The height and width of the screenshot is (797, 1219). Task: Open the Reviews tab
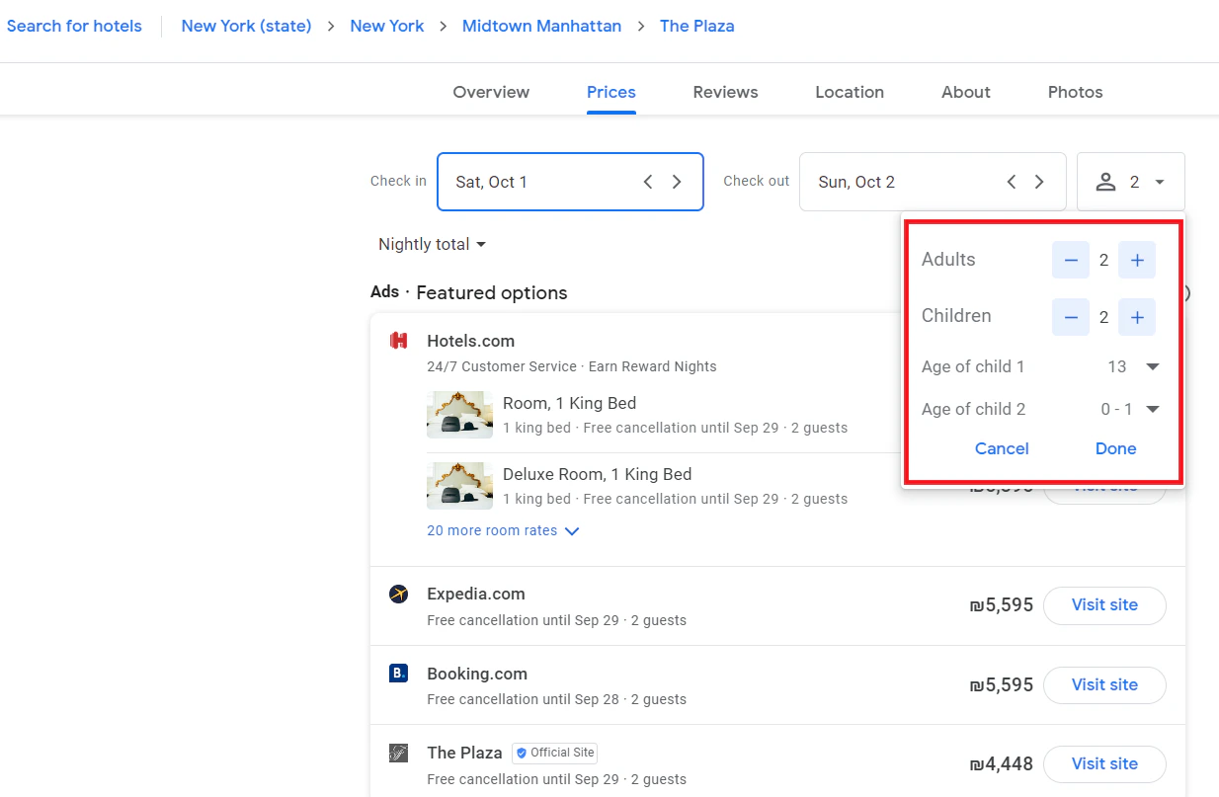point(725,92)
